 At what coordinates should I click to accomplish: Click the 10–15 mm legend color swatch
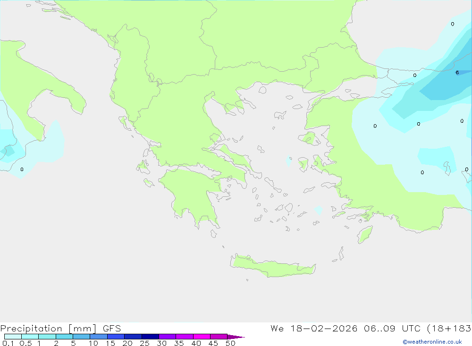pyautogui.click(x=99, y=337)
